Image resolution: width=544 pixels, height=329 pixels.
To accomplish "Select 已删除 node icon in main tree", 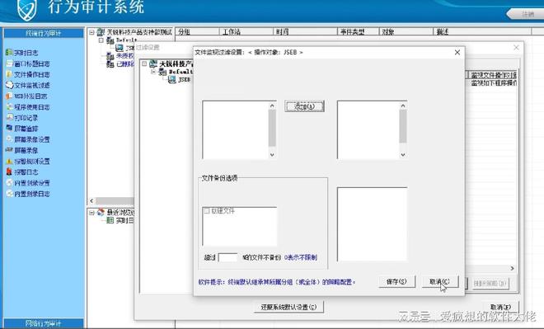I will 110,63.
